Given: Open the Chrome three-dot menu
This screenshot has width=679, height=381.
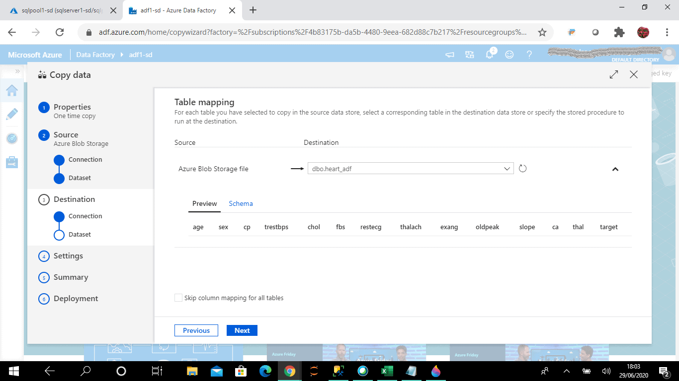Looking at the screenshot, I should (x=667, y=32).
